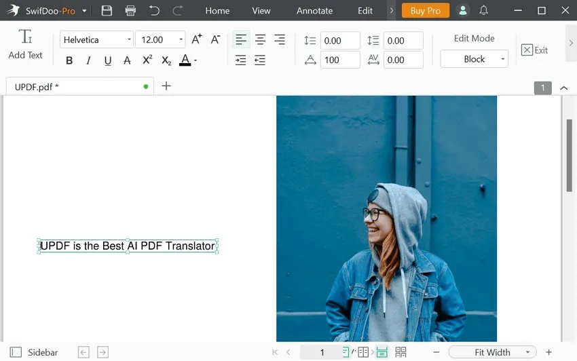Open the Annotate menu tab
Viewport: 577px width, 361px height.
coord(314,11)
